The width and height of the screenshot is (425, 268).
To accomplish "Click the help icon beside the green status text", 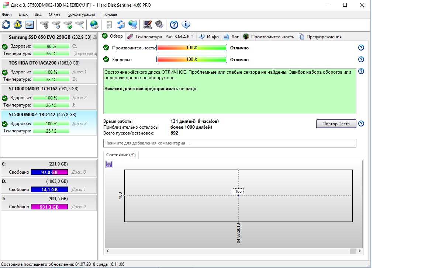I will click(361, 71).
